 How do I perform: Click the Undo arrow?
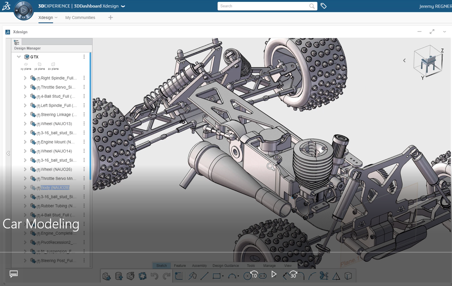154,276
